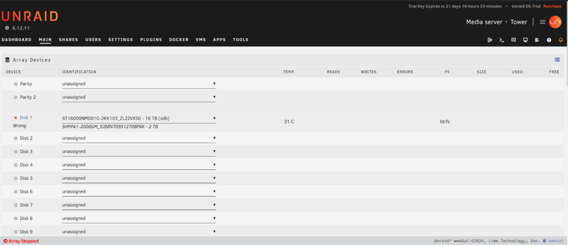Screen dimensions: 568x245
Task: Click the IDENTIFICATION column header
Action: [79, 72]
